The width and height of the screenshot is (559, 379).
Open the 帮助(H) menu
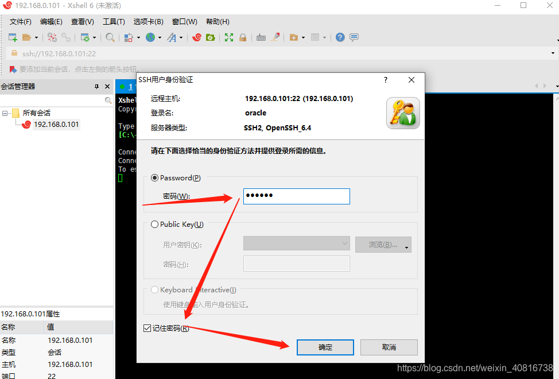[218, 22]
